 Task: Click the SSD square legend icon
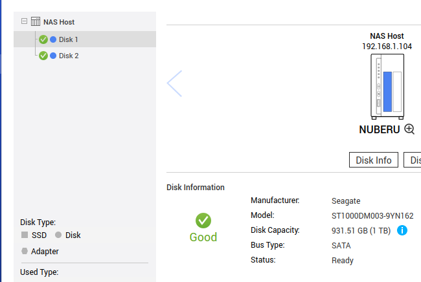coord(25,235)
